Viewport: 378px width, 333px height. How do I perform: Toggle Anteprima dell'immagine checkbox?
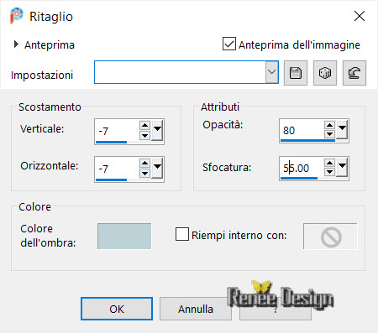[x=229, y=44]
